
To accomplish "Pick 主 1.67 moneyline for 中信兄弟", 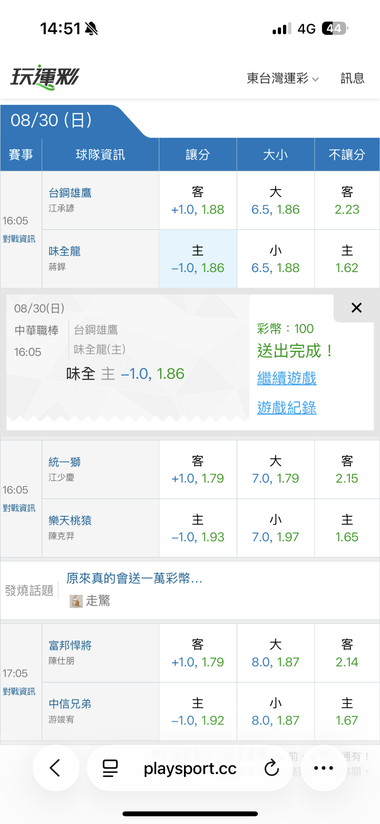I will click(347, 712).
